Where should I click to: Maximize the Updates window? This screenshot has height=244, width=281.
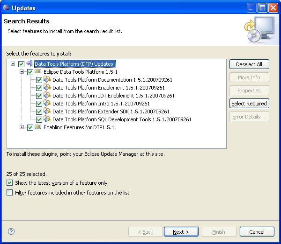point(262,7)
